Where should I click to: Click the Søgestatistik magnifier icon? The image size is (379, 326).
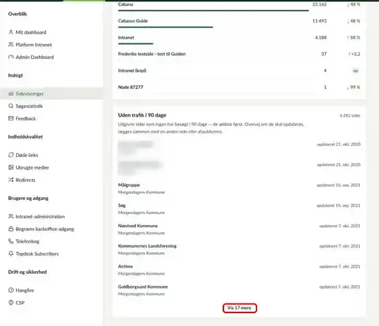pos(11,106)
